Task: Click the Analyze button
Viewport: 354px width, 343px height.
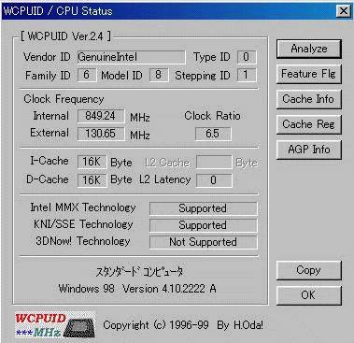Action: (x=309, y=49)
